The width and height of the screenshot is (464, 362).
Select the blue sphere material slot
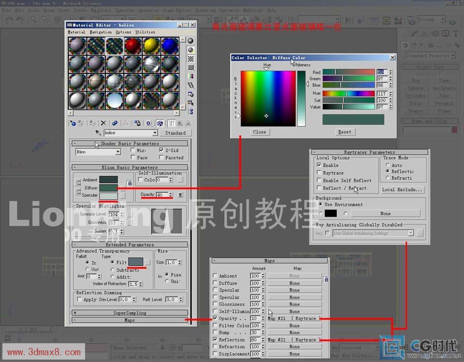(x=170, y=46)
